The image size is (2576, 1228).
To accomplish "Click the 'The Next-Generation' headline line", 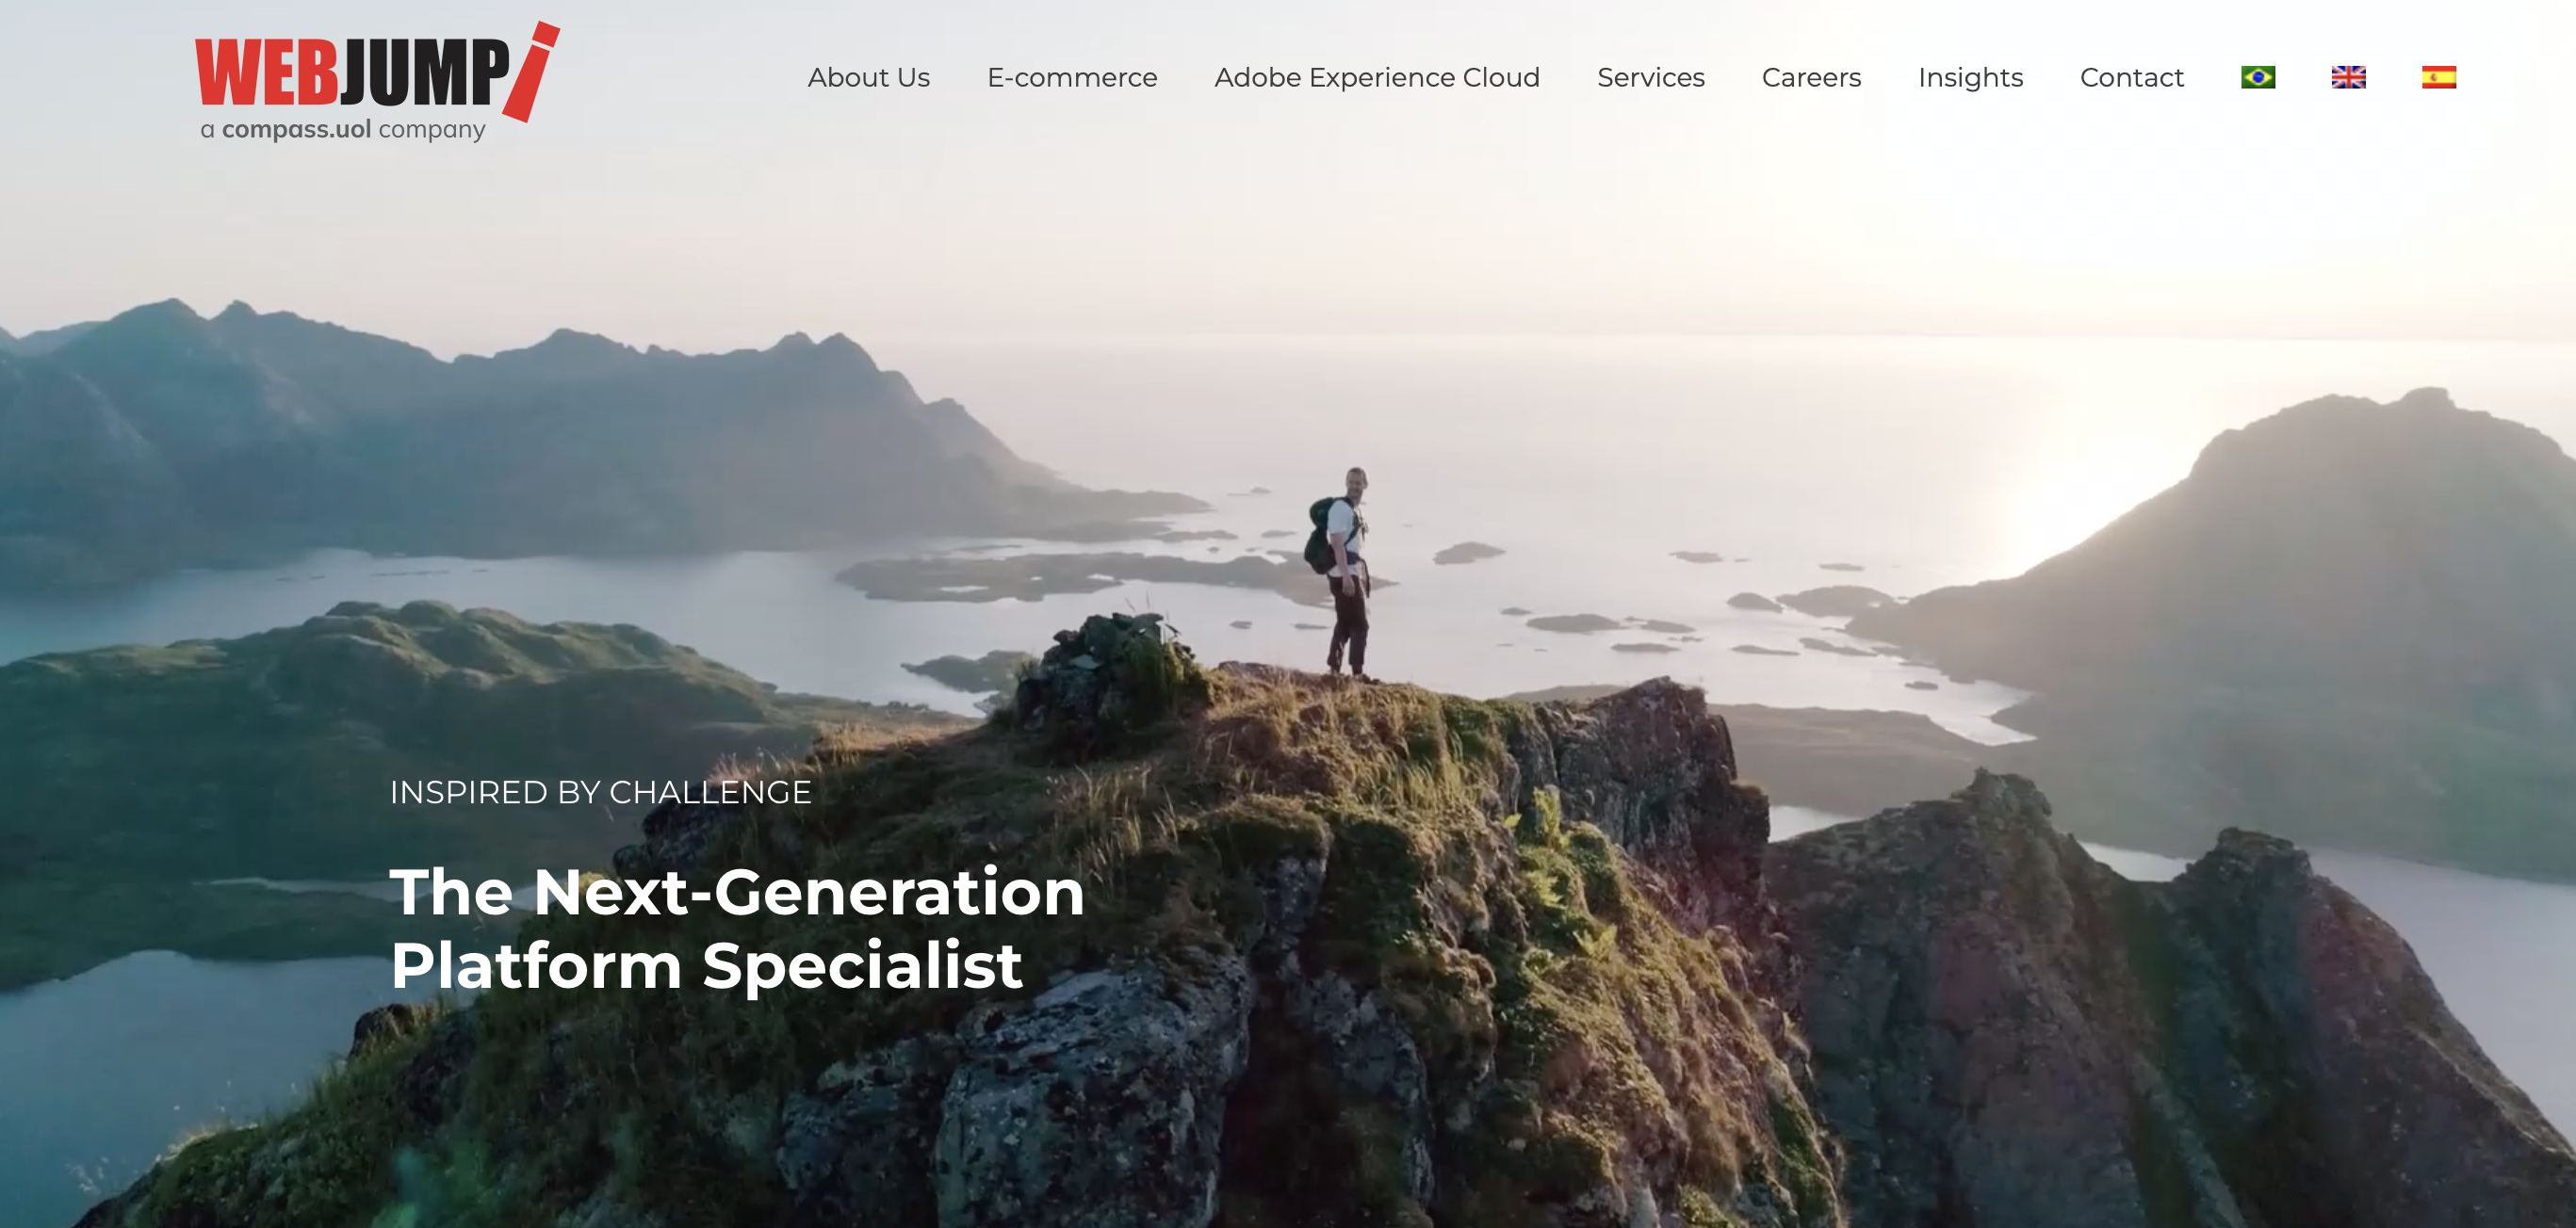I will pyautogui.click(x=737, y=891).
